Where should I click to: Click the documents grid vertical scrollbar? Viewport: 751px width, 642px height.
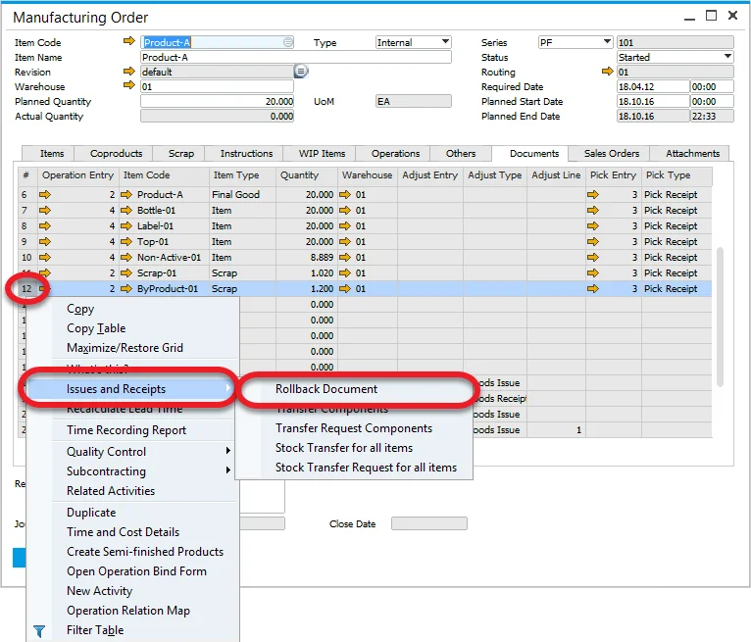722,314
